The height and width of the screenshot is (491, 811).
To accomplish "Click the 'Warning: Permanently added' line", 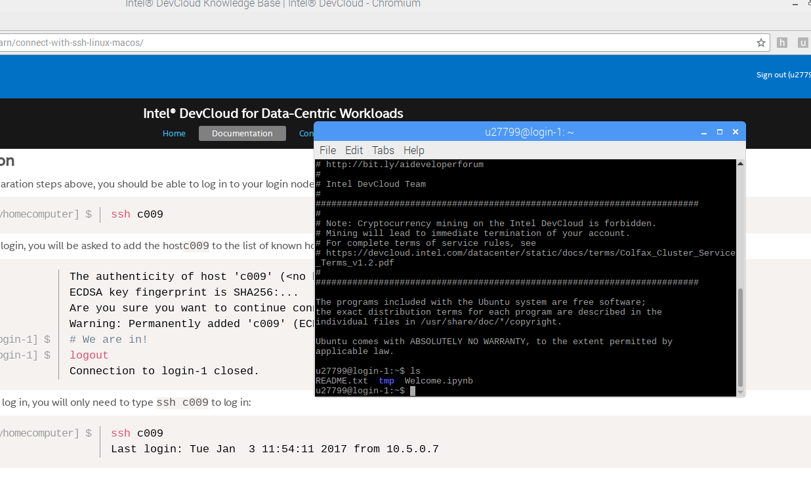I will tap(192, 324).
